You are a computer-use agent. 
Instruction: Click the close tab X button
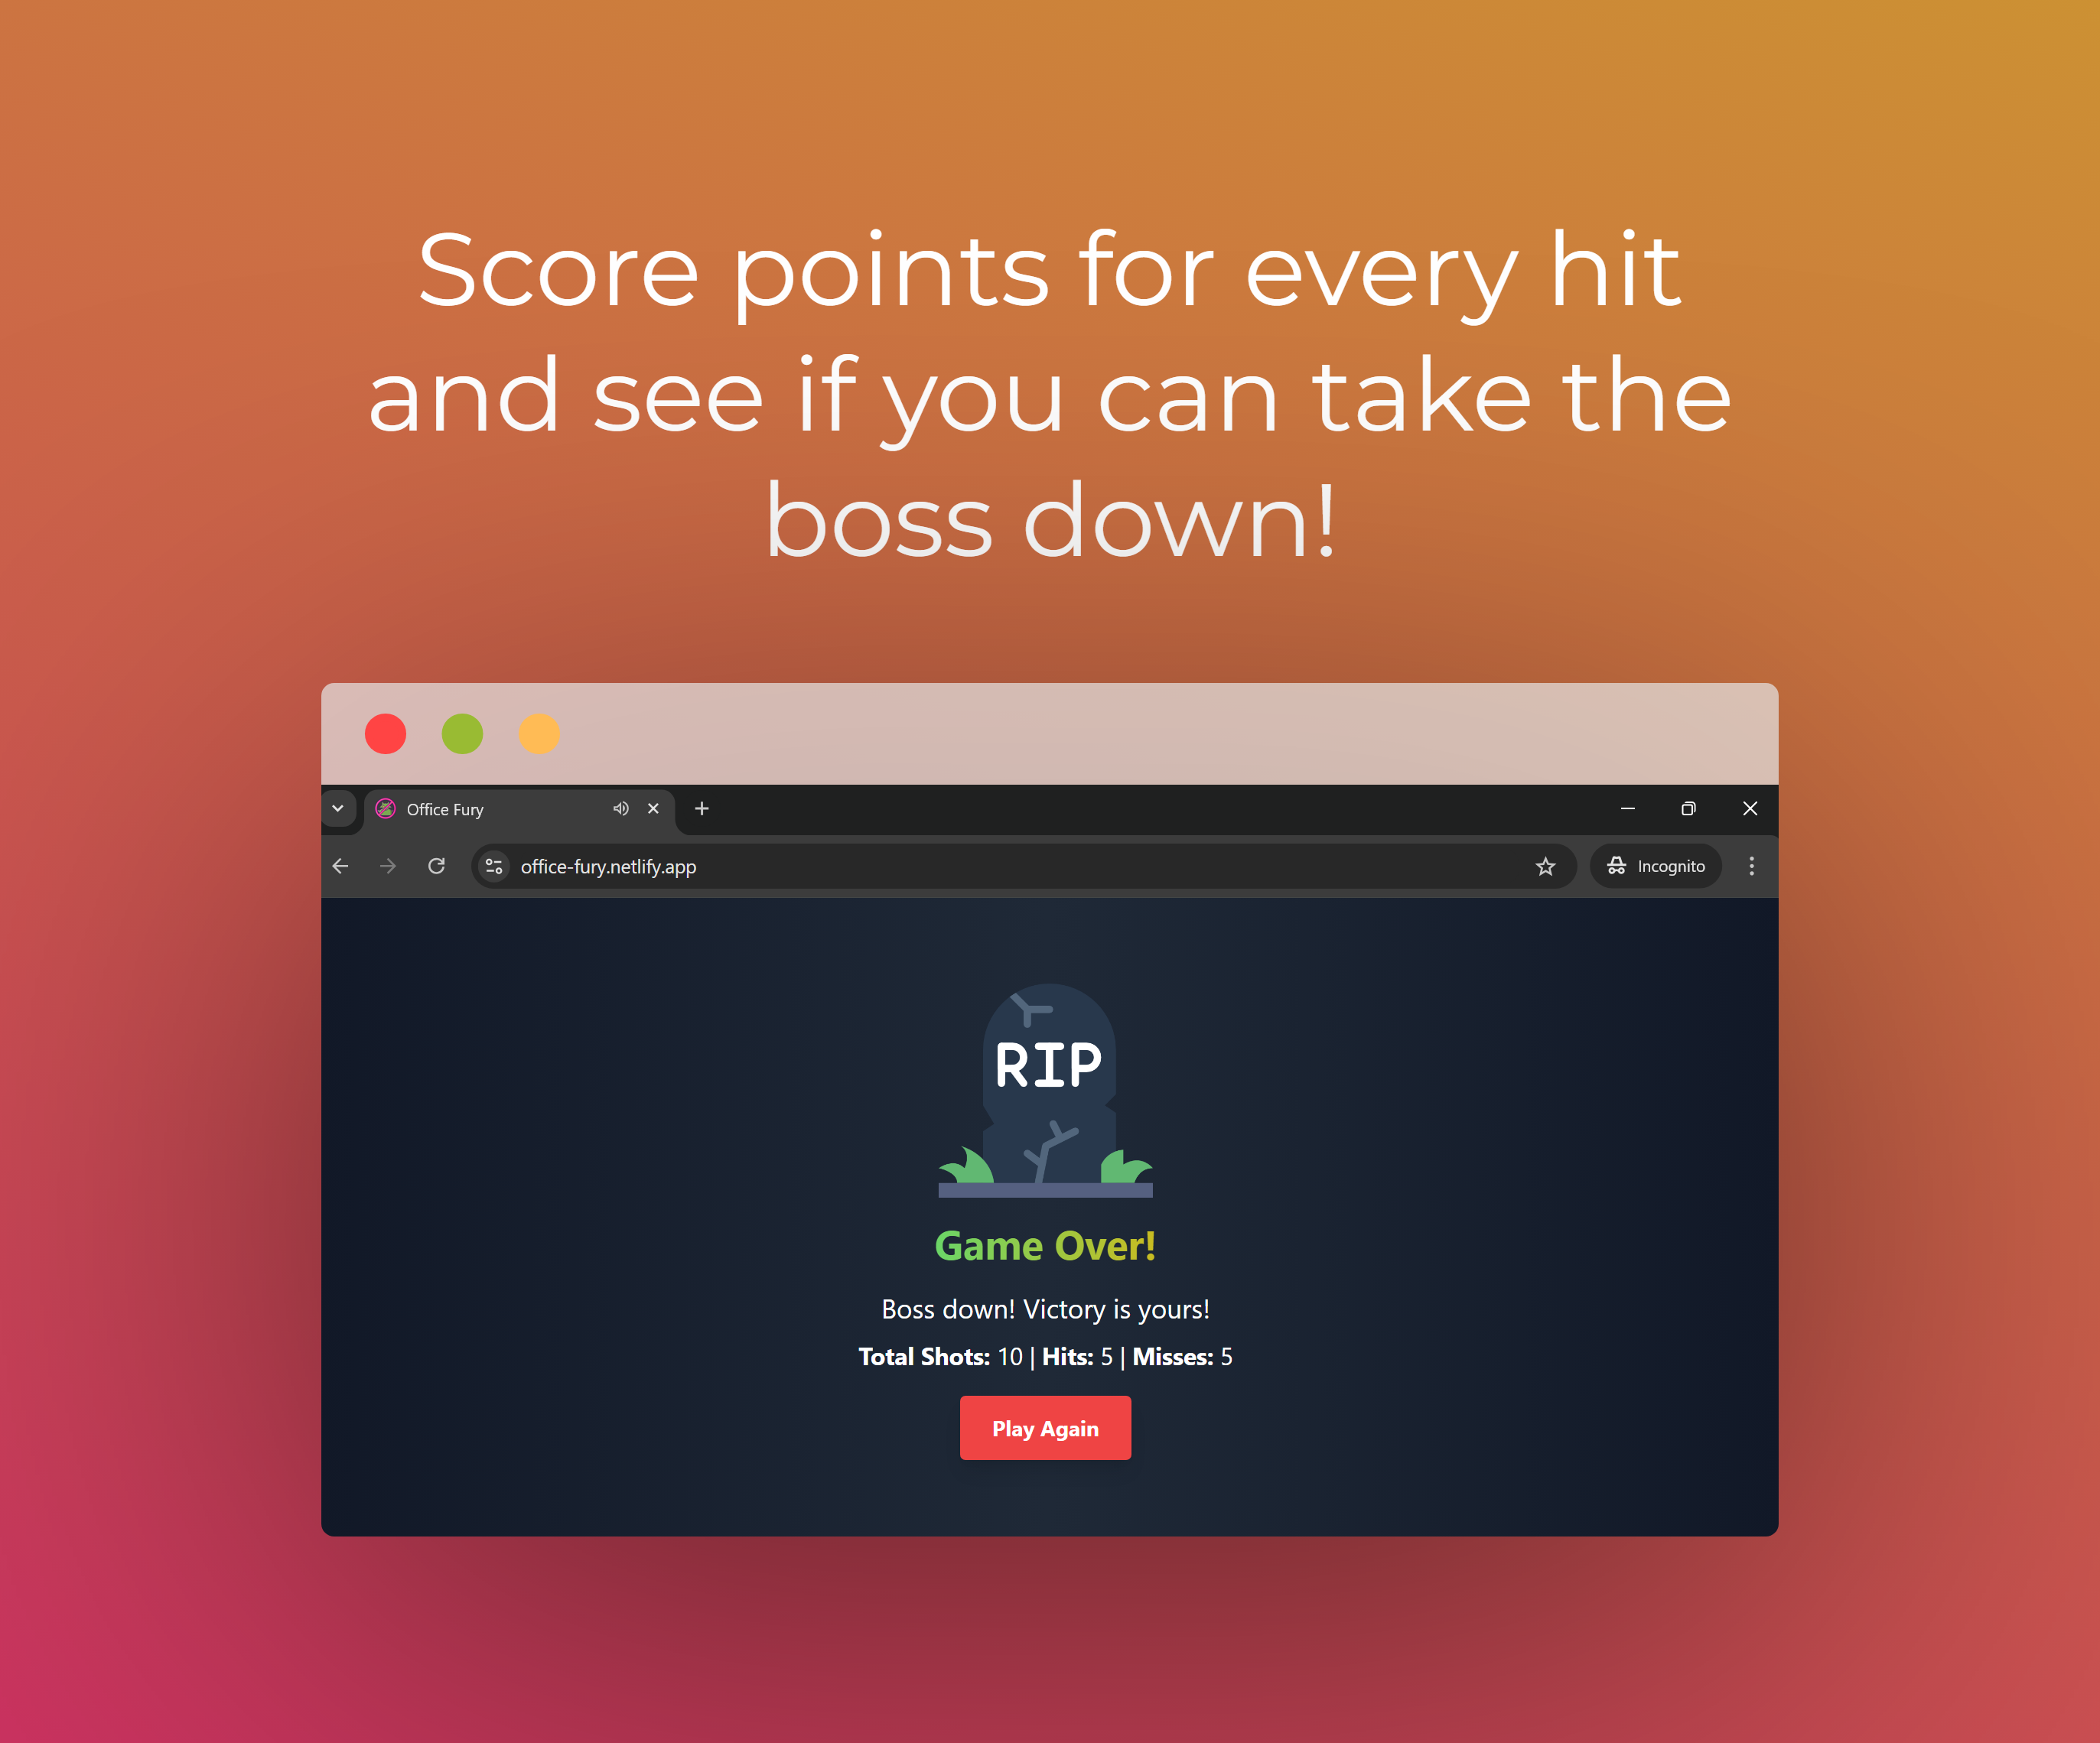654,808
